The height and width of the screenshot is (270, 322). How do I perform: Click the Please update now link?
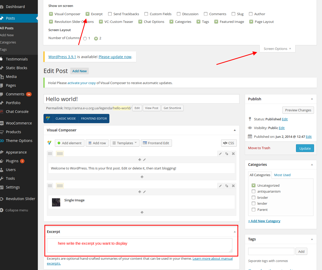point(115,57)
